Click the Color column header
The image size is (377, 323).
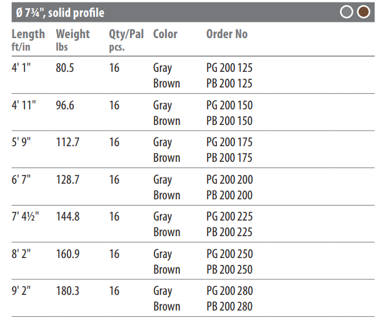(165, 34)
